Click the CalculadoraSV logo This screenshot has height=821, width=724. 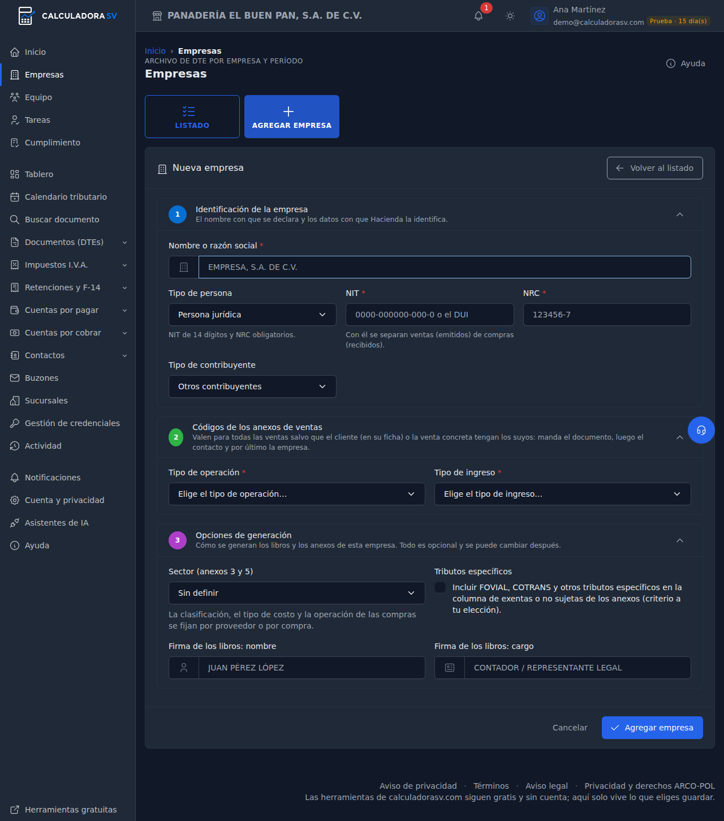point(68,16)
